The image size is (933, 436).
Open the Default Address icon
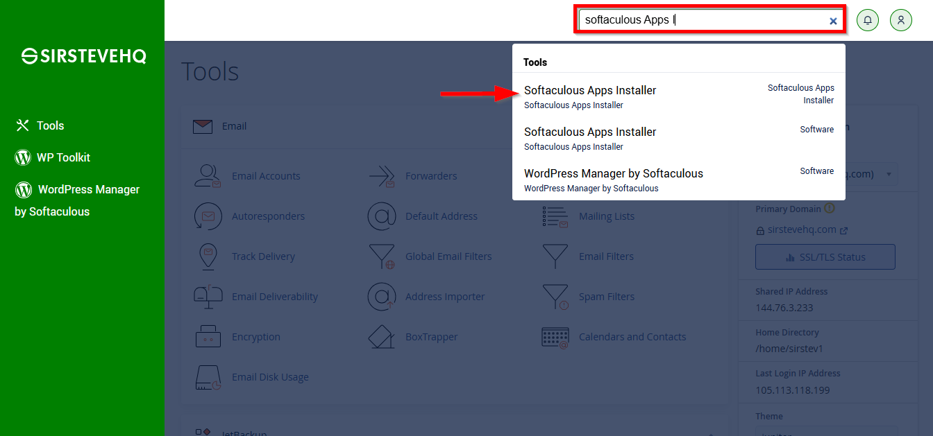pyautogui.click(x=382, y=216)
